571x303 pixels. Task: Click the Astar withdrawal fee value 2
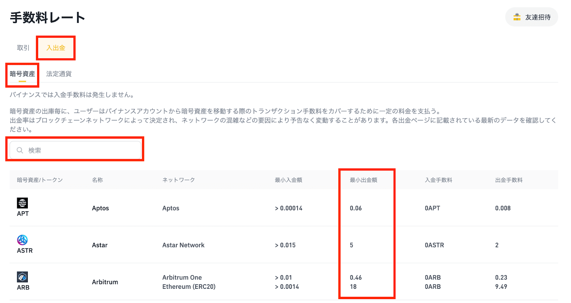497,245
